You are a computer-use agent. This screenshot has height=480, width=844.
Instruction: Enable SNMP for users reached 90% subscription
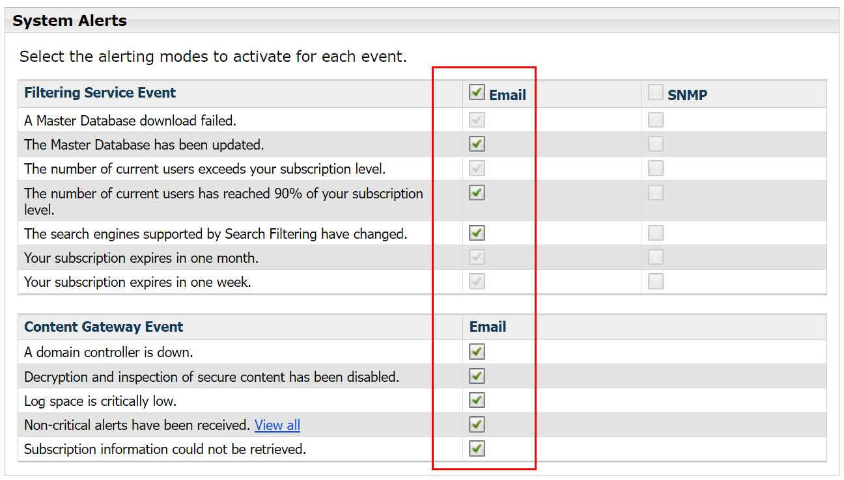(656, 193)
